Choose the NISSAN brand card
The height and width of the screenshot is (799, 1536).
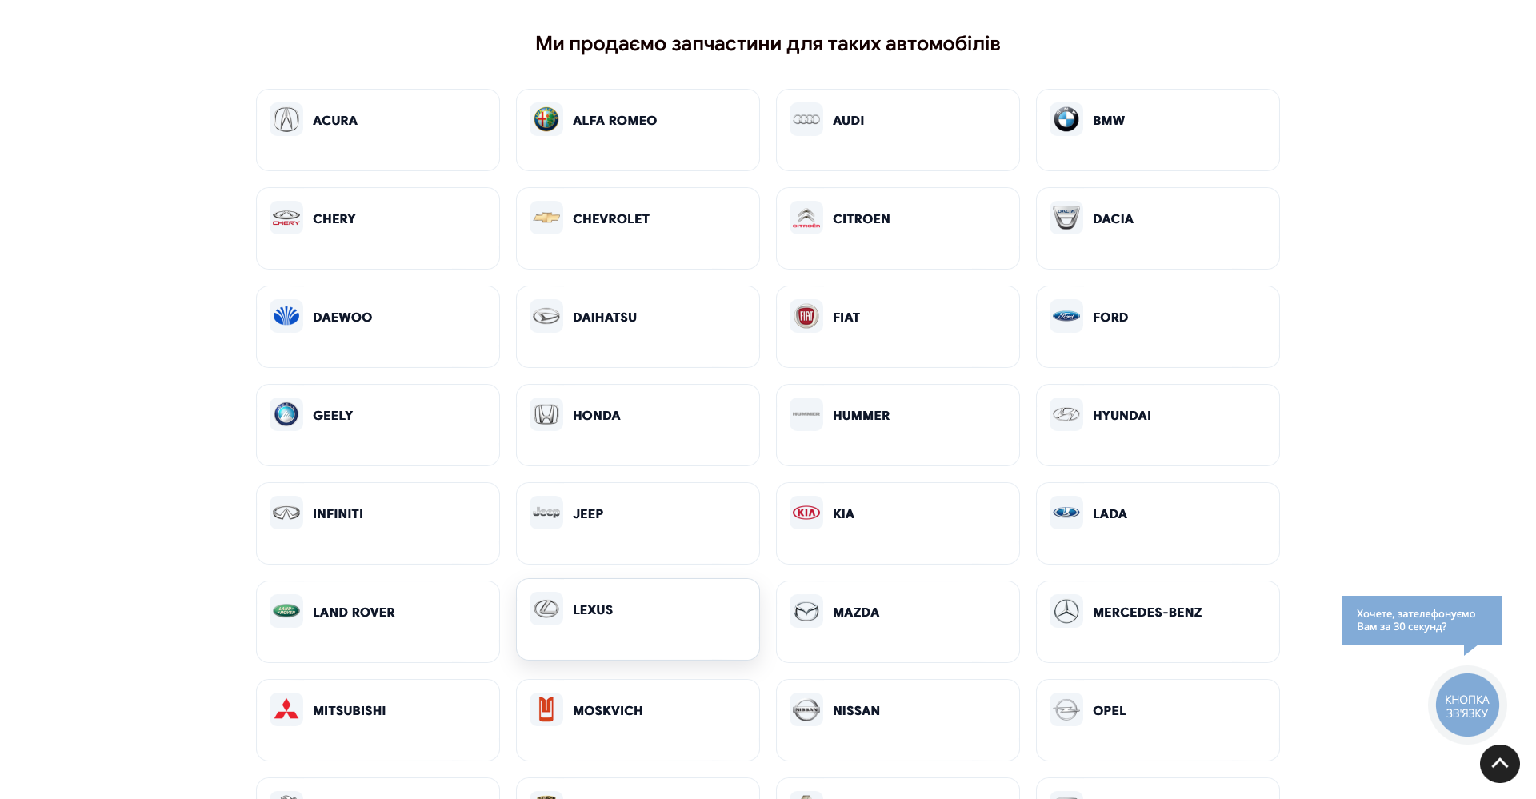(x=898, y=720)
